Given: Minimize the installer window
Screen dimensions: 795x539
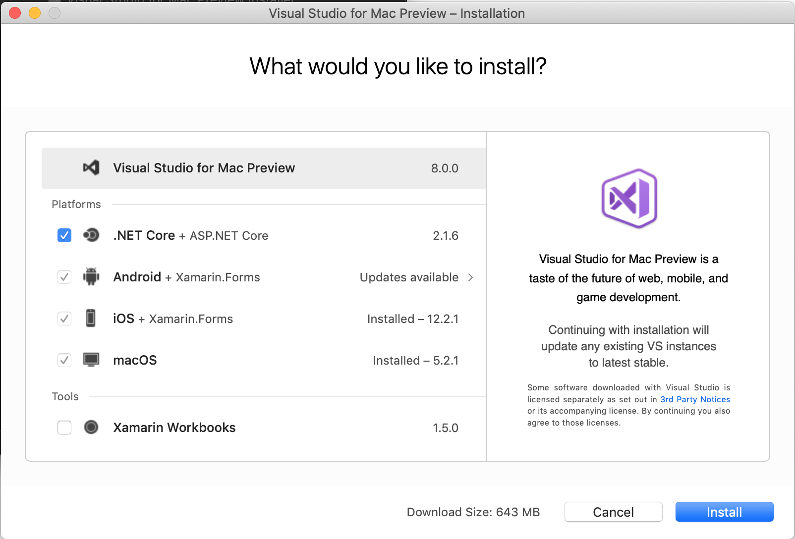Looking at the screenshot, I should pos(35,13).
